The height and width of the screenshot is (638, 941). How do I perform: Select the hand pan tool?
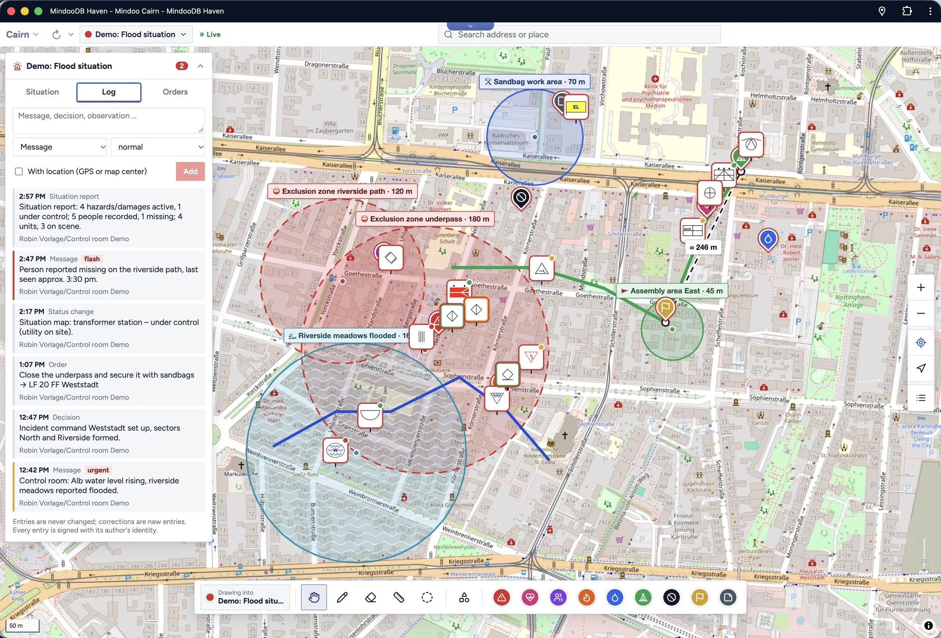coord(314,597)
